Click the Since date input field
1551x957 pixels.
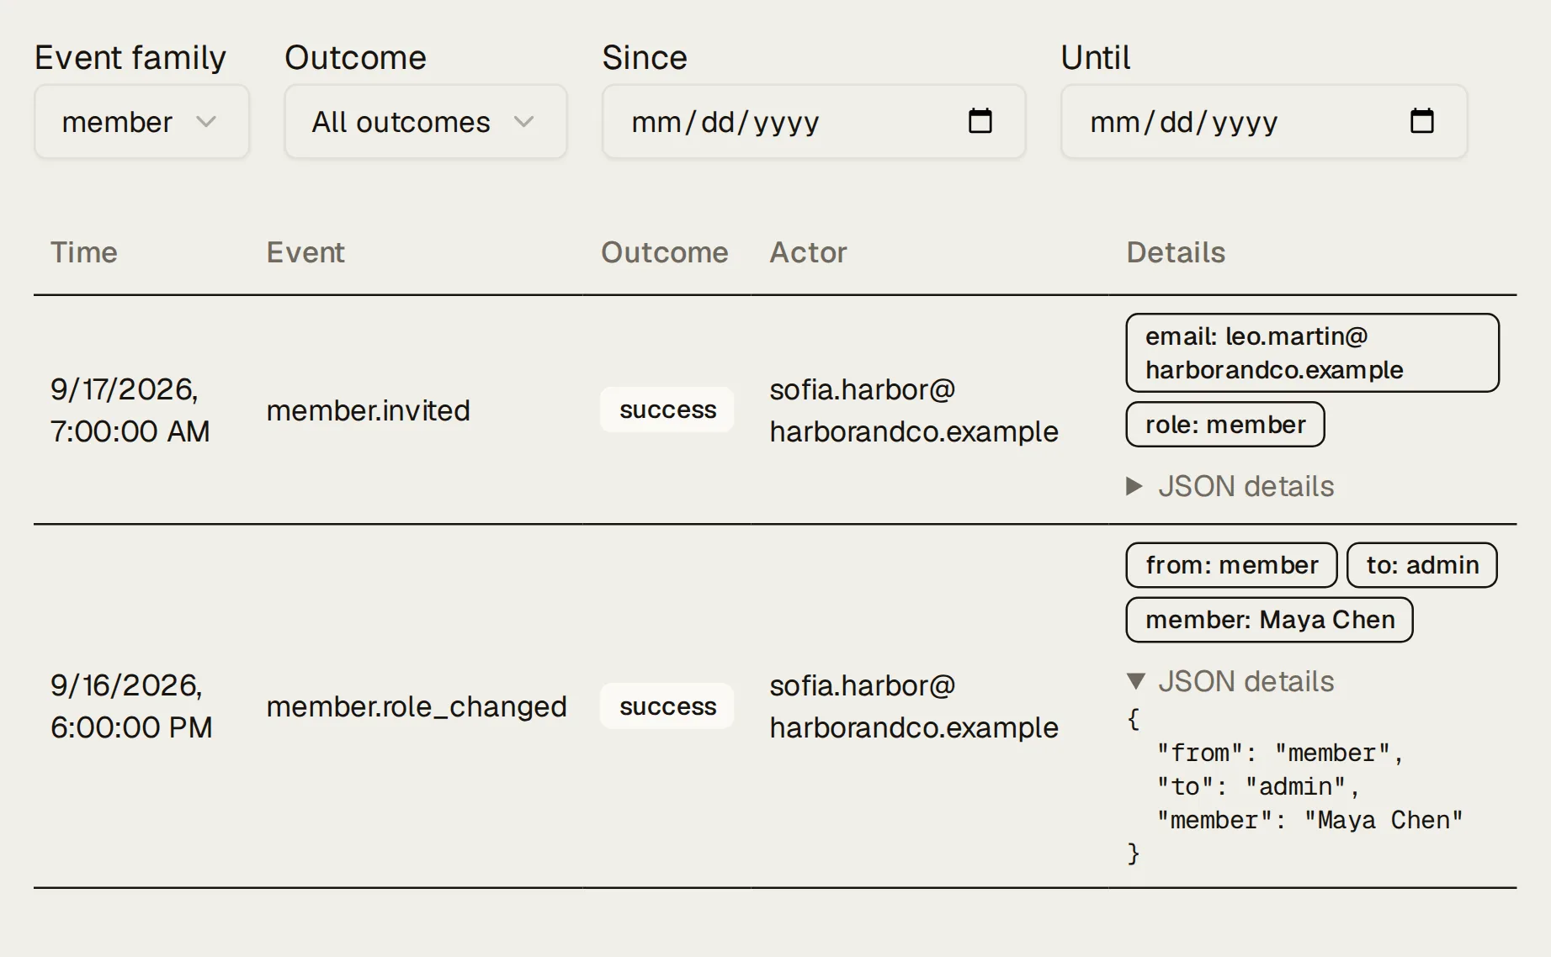tap(813, 122)
